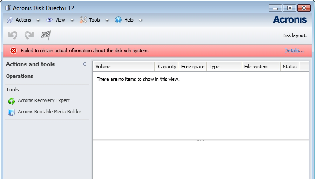
Task: Launch Acronis Recovery Expert
Action: [x=44, y=100]
